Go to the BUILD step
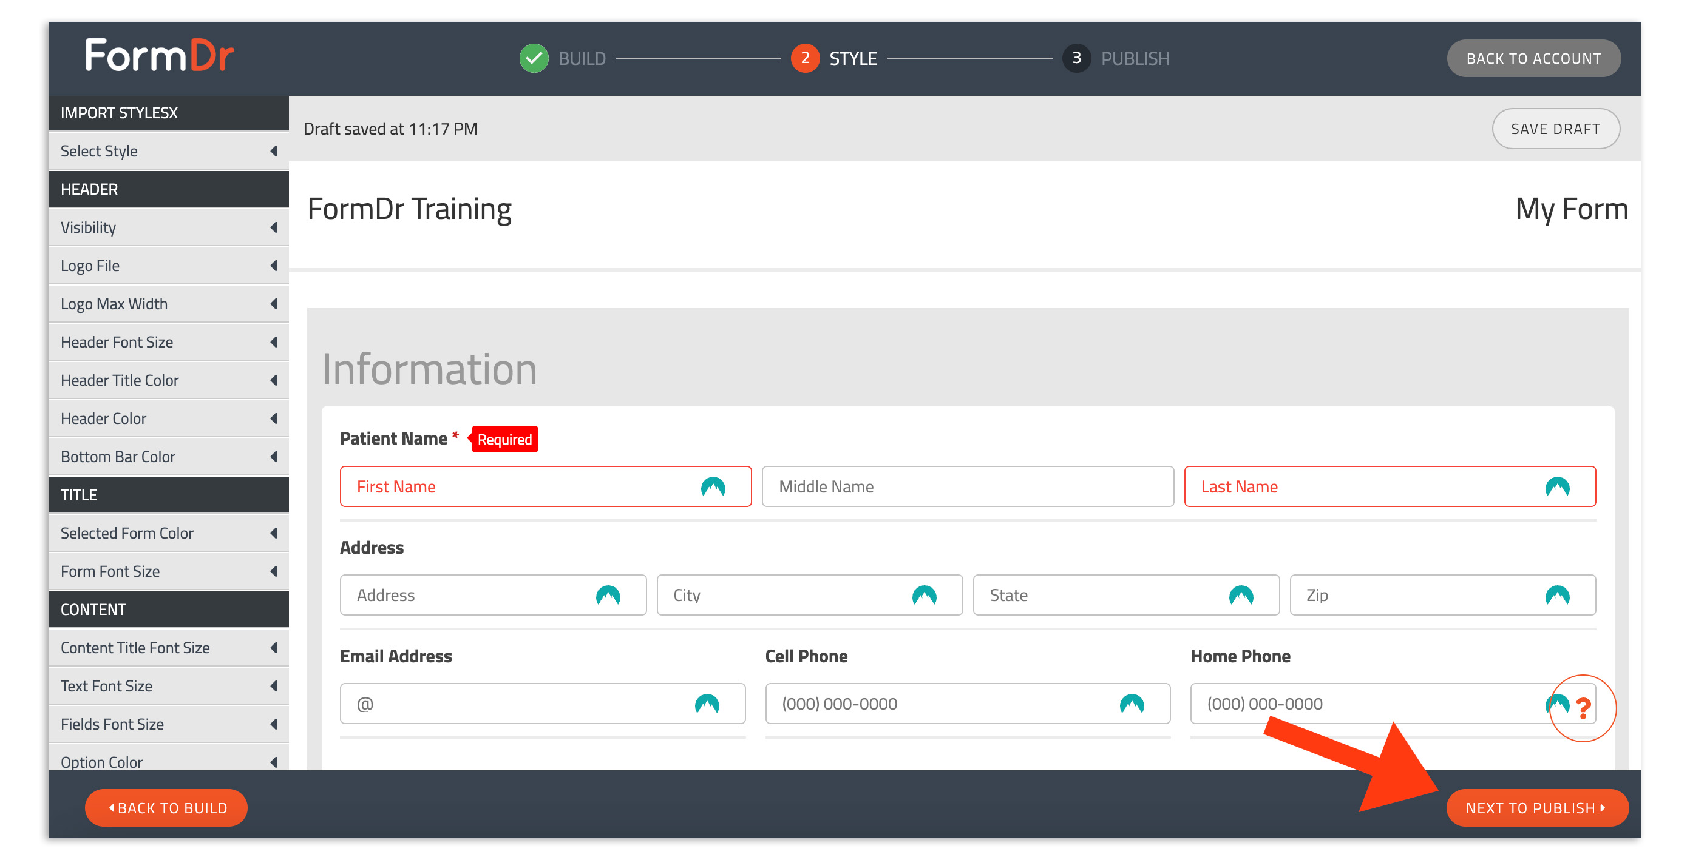 (582, 59)
